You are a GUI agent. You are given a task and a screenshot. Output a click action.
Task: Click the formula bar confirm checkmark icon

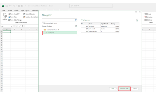click(x=20, y=26)
